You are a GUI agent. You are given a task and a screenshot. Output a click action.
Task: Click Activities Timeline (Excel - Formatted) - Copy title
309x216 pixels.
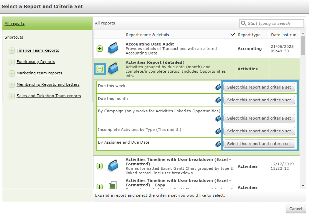[178, 183]
